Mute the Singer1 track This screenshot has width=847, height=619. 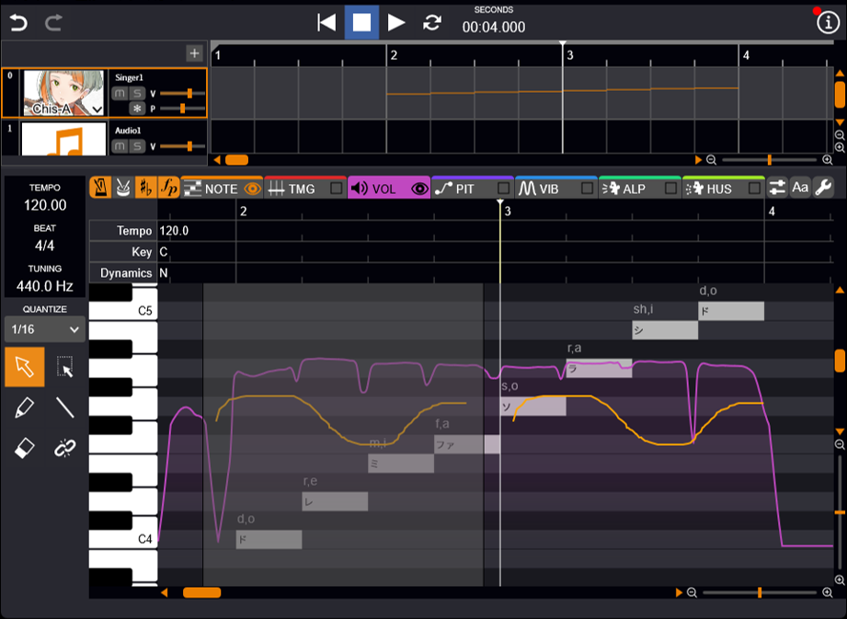120,94
